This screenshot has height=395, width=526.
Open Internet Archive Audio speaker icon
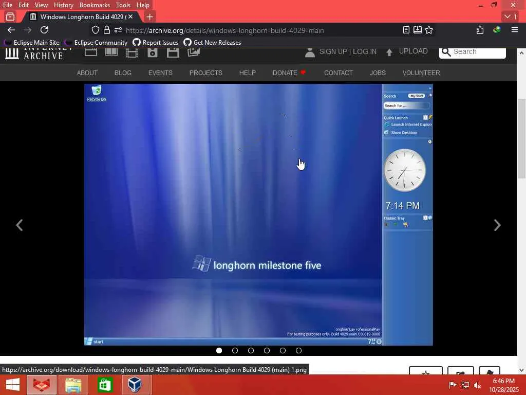pyautogui.click(x=152, y=53)
